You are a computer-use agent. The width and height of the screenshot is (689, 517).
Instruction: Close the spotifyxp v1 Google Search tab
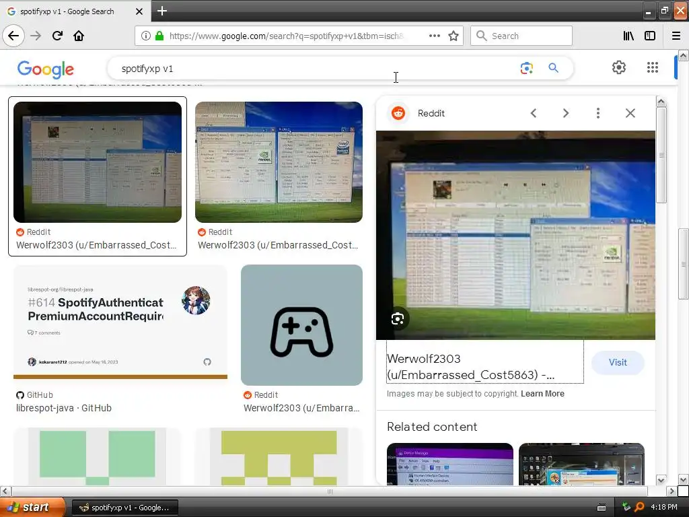139,11
